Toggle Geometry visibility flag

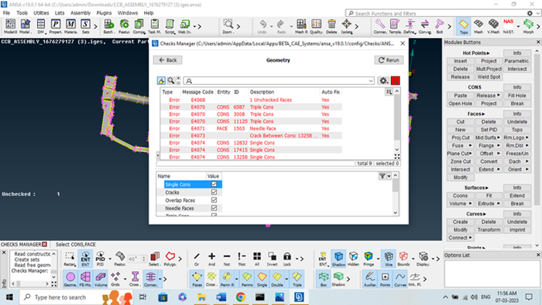70,279
